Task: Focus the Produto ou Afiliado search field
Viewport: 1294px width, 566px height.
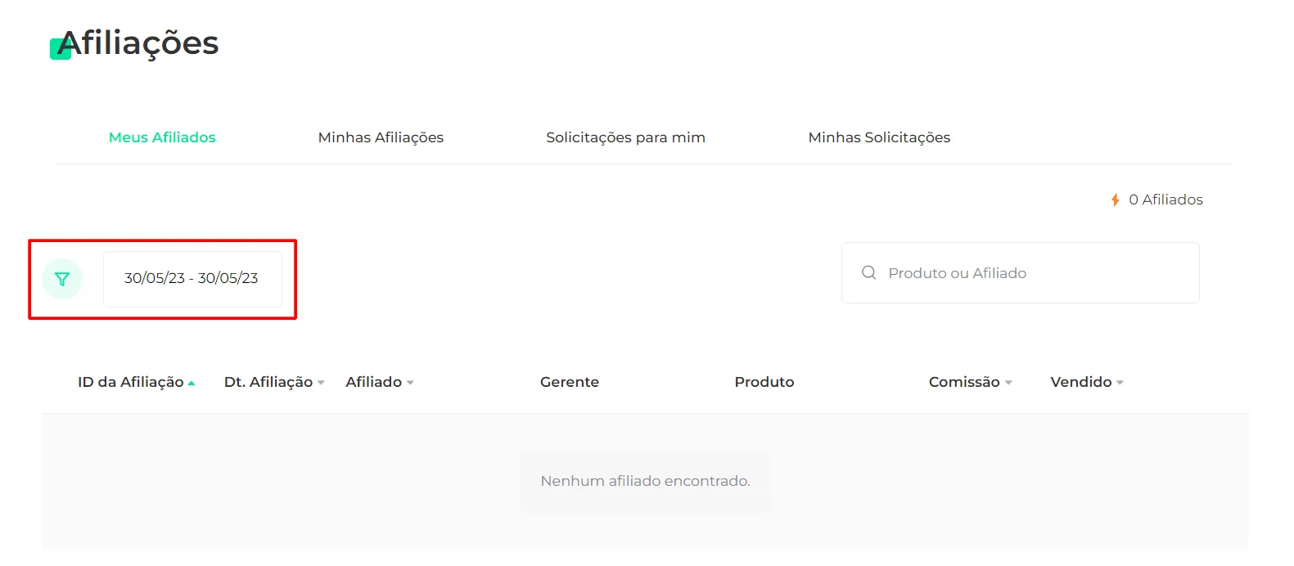Action: (x=1021, y=273)
